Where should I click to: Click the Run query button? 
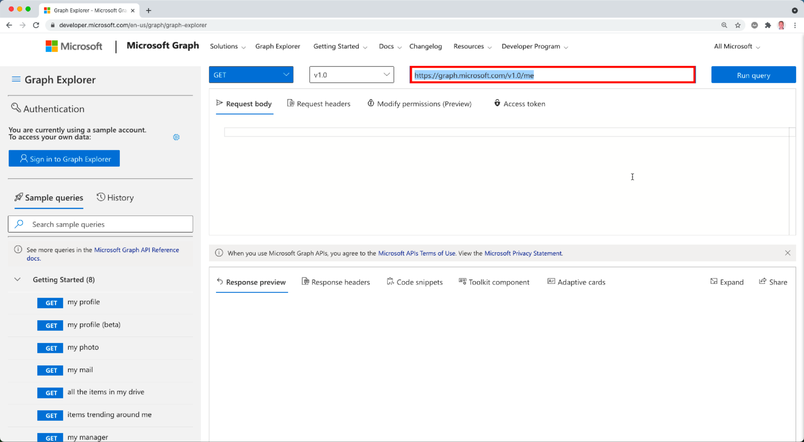[x=753, y=75]
